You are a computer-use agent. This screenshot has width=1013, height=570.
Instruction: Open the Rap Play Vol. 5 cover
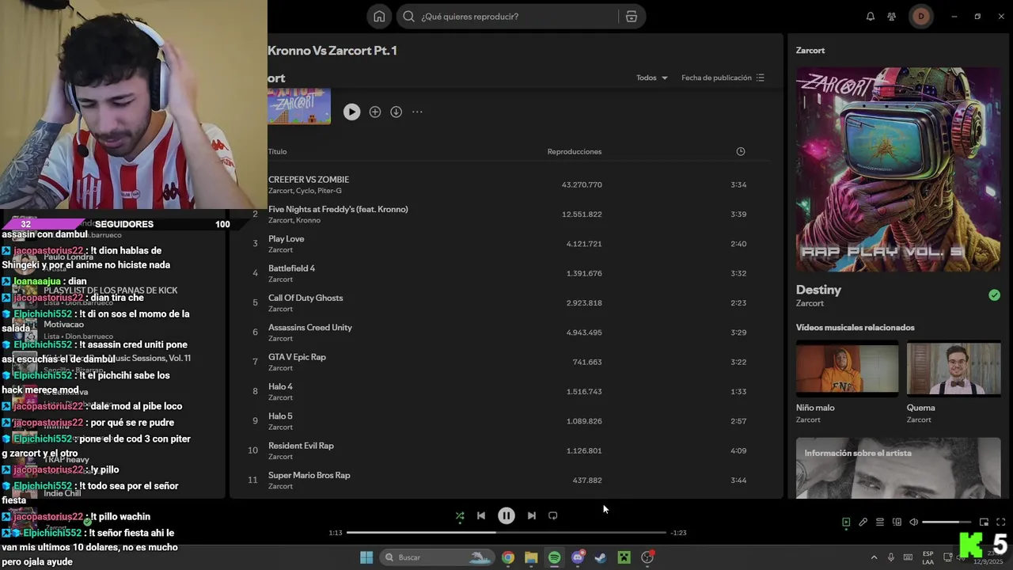[x=898, y=169]
